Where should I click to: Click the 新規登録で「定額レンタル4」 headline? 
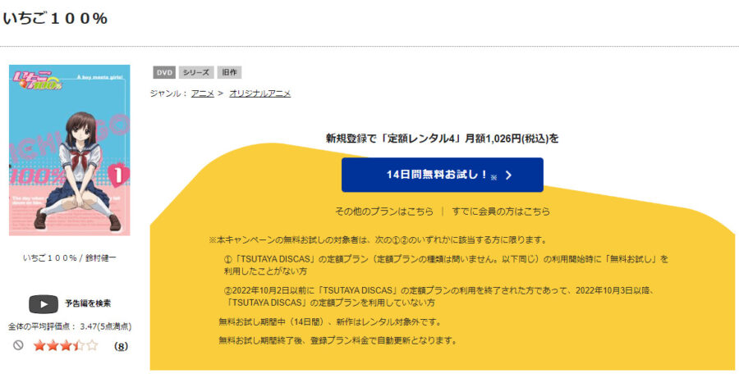[442, 139]
